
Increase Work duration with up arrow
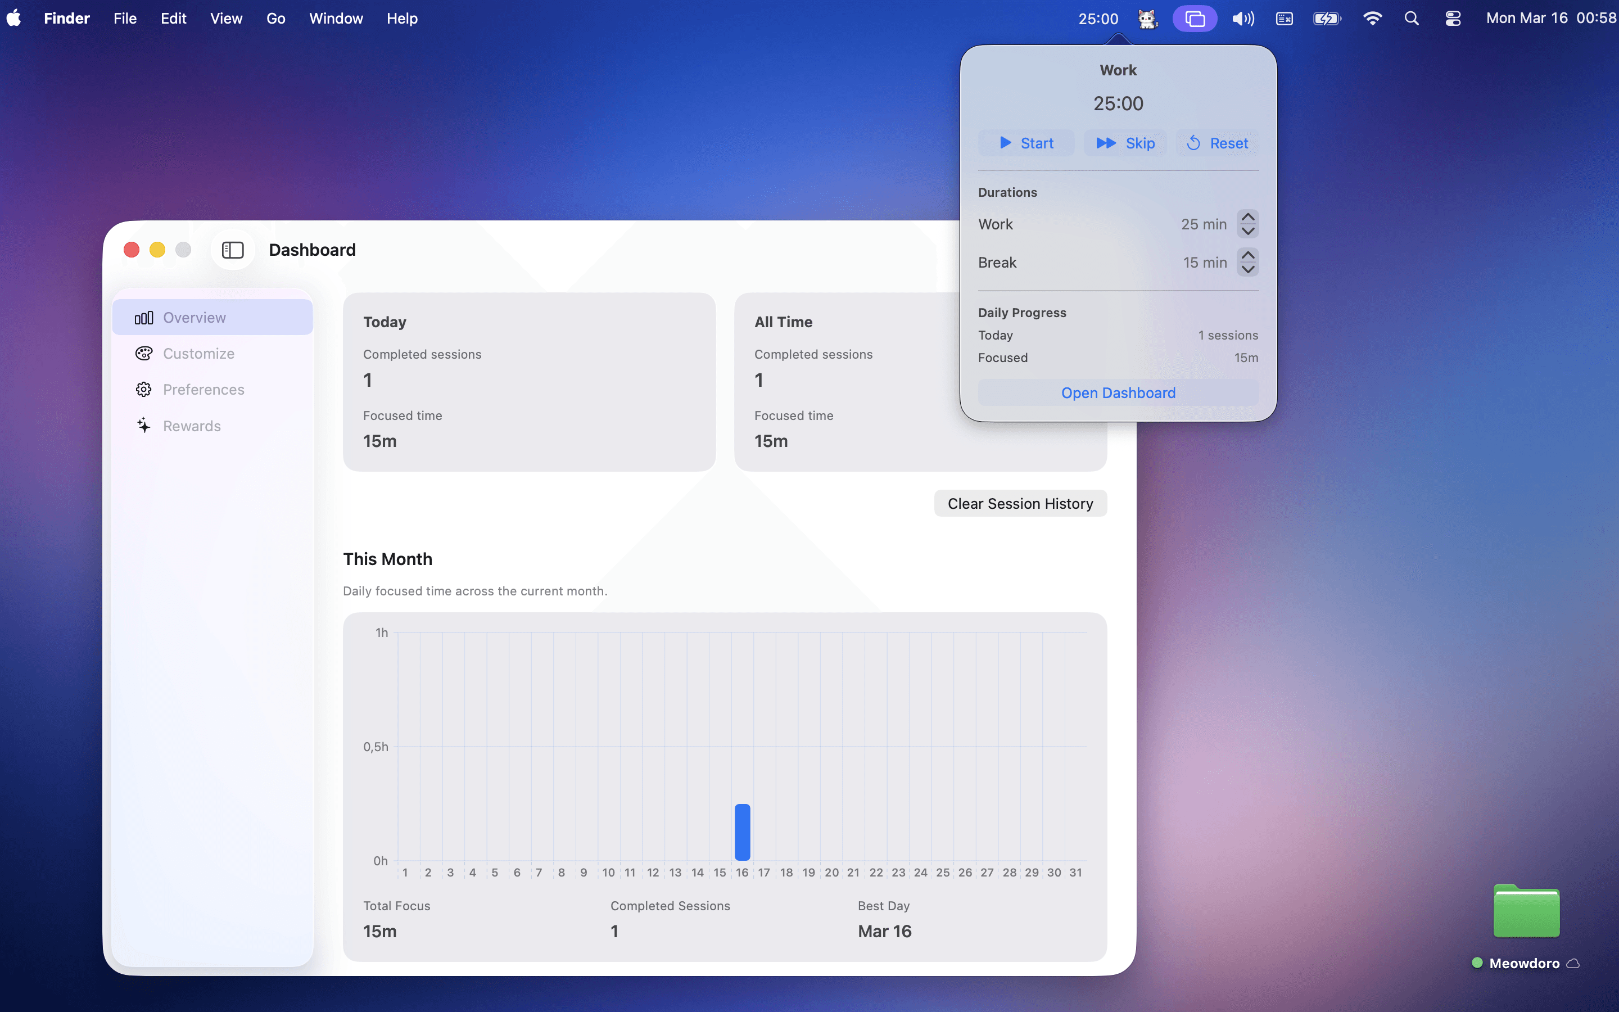pyautogui.click(x=1248, y=217)
